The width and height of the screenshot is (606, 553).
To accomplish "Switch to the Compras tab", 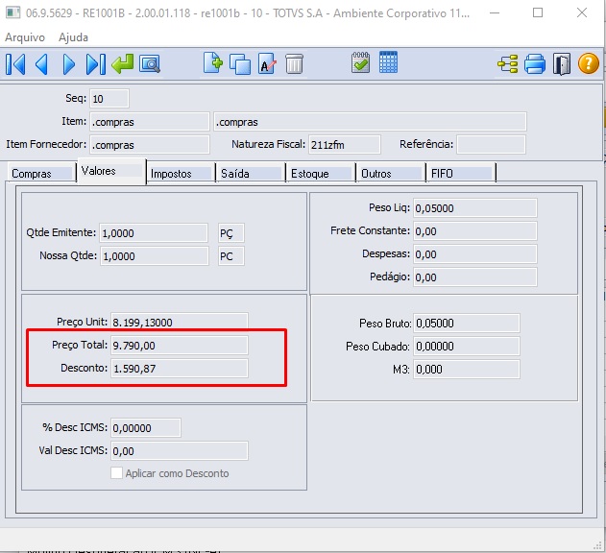I will point(41,174).
